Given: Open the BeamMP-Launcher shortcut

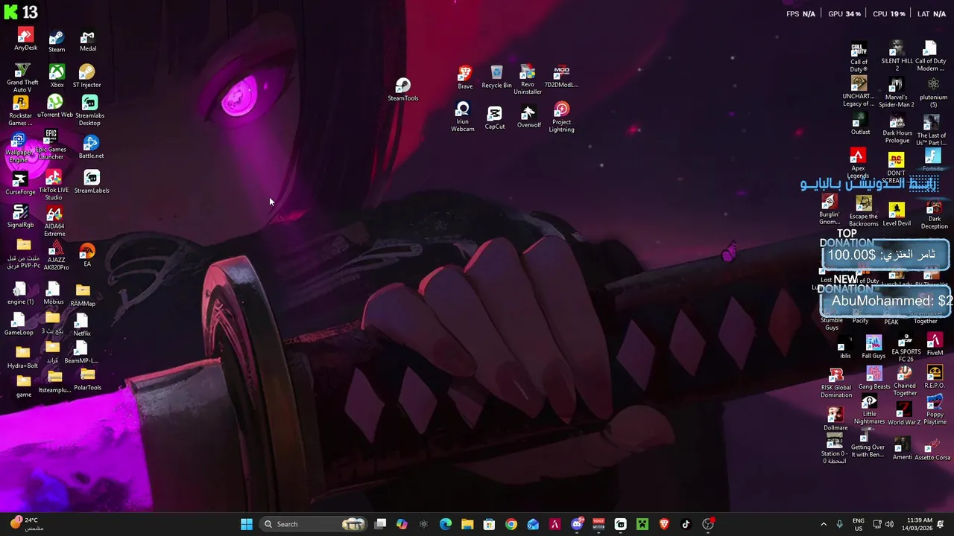Looking at the screenshot, I should tap(81, 353).
